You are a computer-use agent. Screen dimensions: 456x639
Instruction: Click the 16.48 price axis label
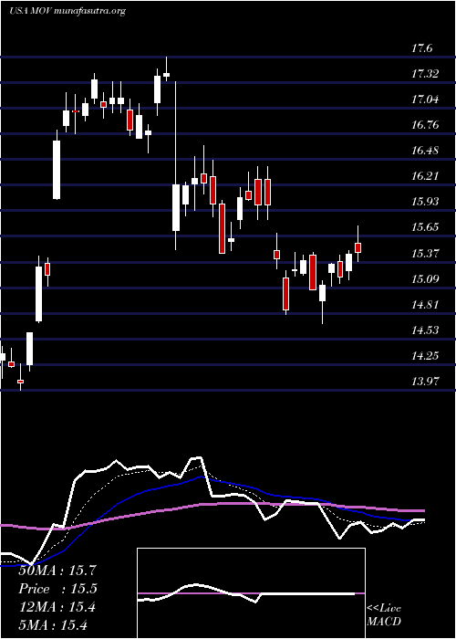(x=425, y=151)
